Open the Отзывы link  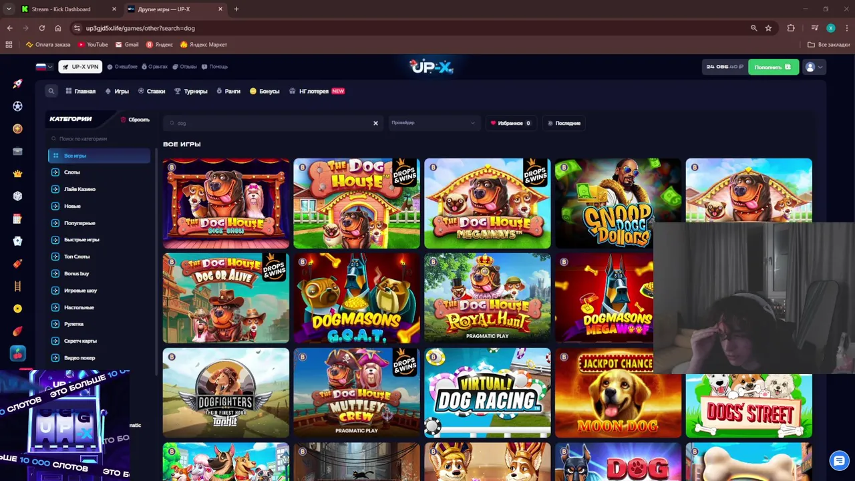185,67
